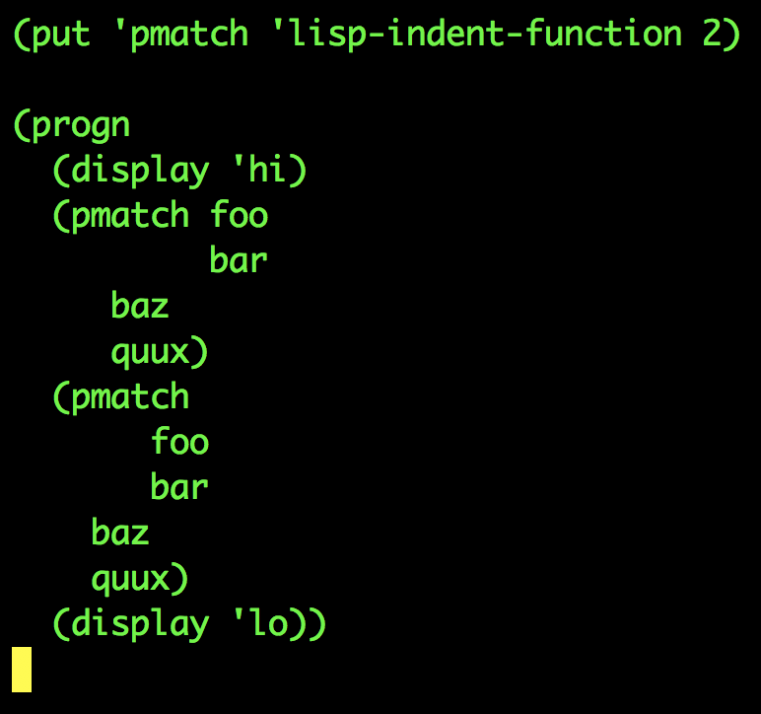Click bar in second pmatch form
This screenshot has width=761, height=714.
(179, 486)
